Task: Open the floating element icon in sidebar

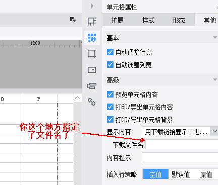Action: (92, 54)
